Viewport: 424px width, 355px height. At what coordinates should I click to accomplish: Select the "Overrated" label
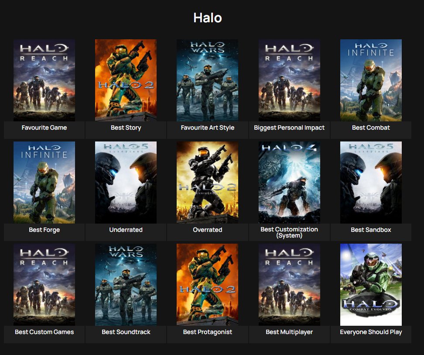point(207,230)
